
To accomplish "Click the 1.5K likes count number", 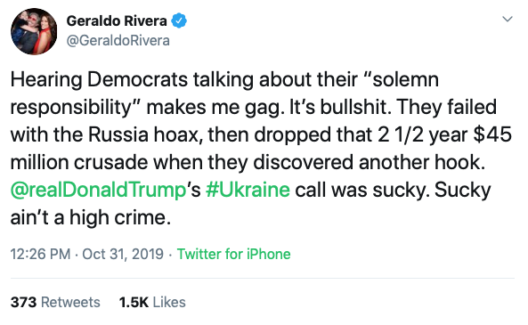I will (134, 302).
